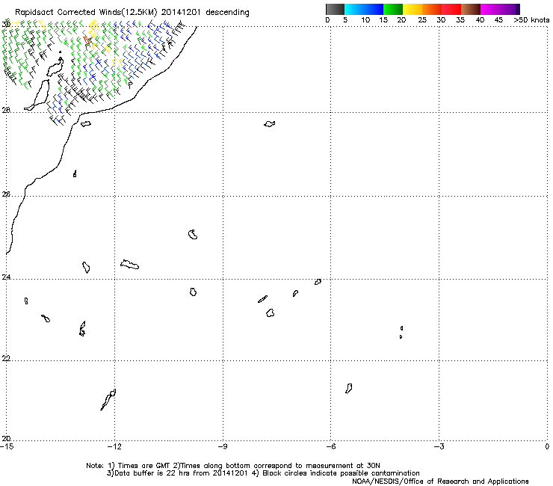
Task: Click the red 30-35 knots legend segment
Action: pos(451,9)
